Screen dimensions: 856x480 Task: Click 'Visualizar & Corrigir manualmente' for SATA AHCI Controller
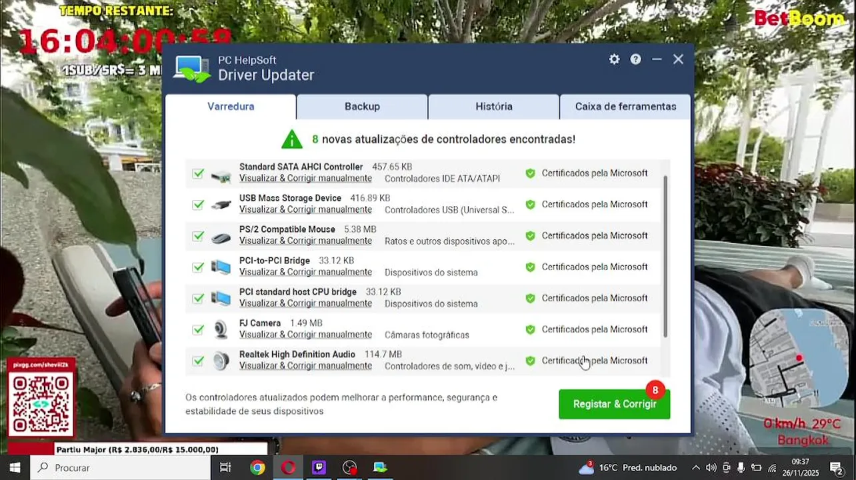pyautogui.click(x=305, y=179)
